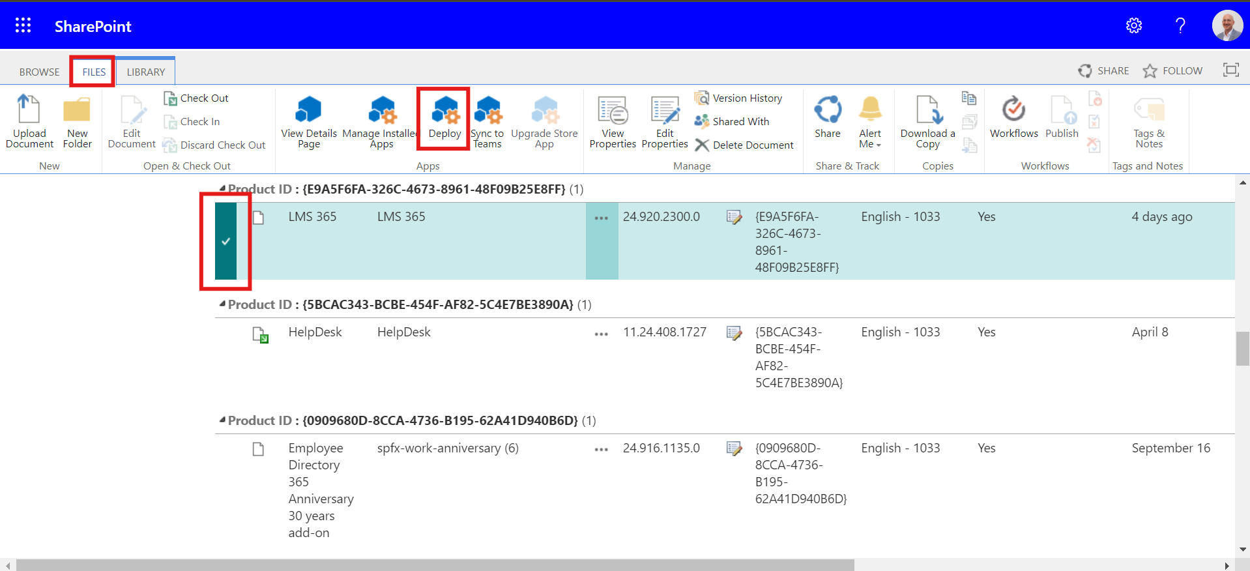
Task: Click Download a Copy
Action: coord(927,122)
